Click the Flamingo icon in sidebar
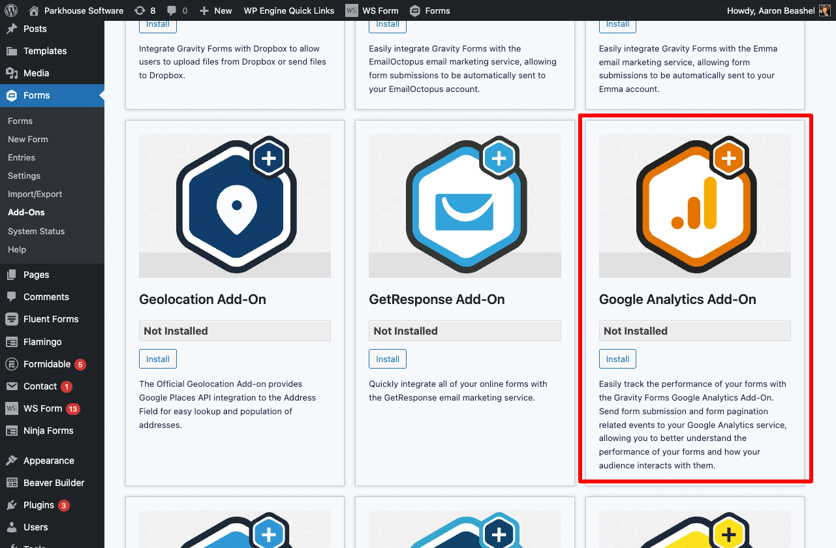Viewport: 836px width, 548px height. click(x=12, y=342)
